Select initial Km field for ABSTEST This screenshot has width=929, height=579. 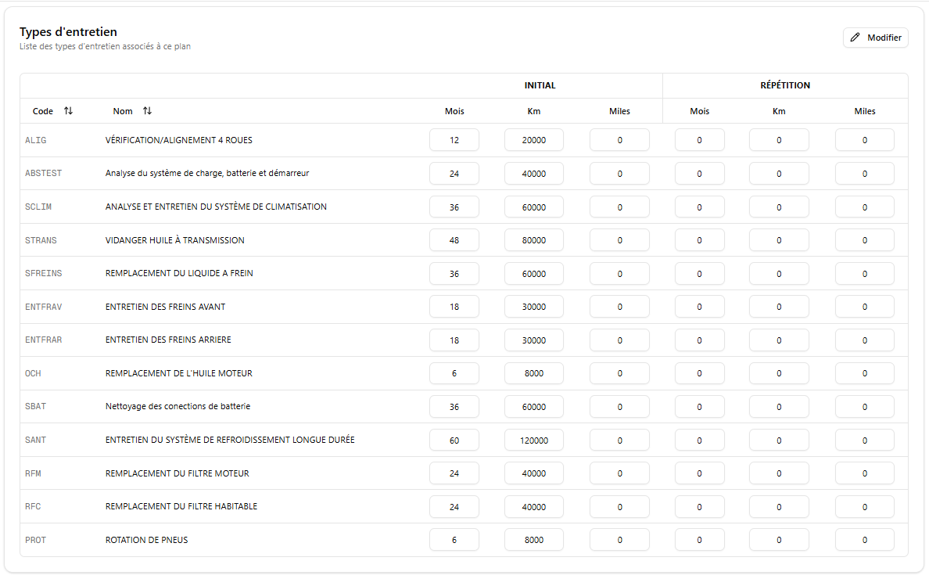click(533, 174)
